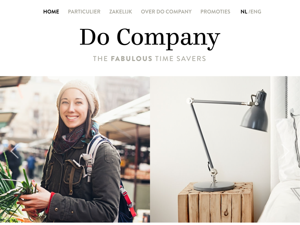This screenshot has height=225, width=300.
Task: Click the wooden block nightstand
Action: pos(216,203)
